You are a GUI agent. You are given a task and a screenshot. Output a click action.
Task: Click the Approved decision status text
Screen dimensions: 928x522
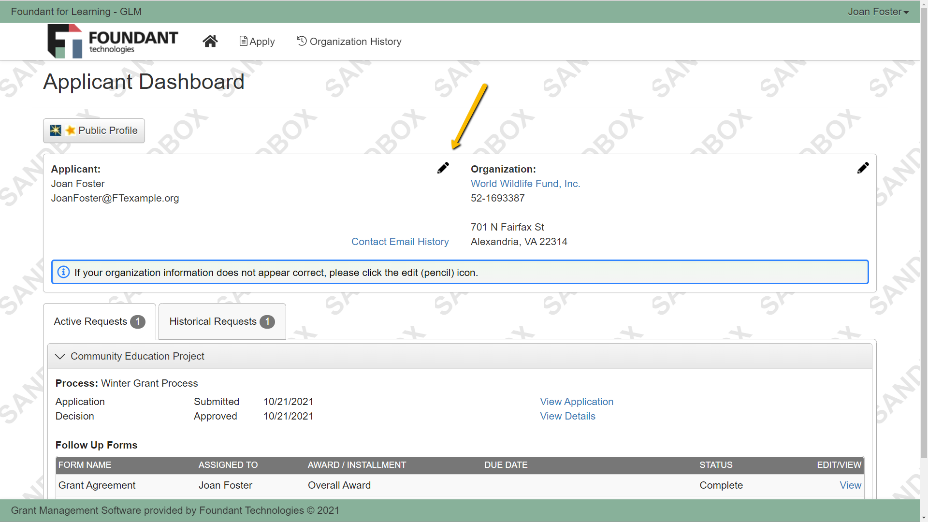[215, 416]
